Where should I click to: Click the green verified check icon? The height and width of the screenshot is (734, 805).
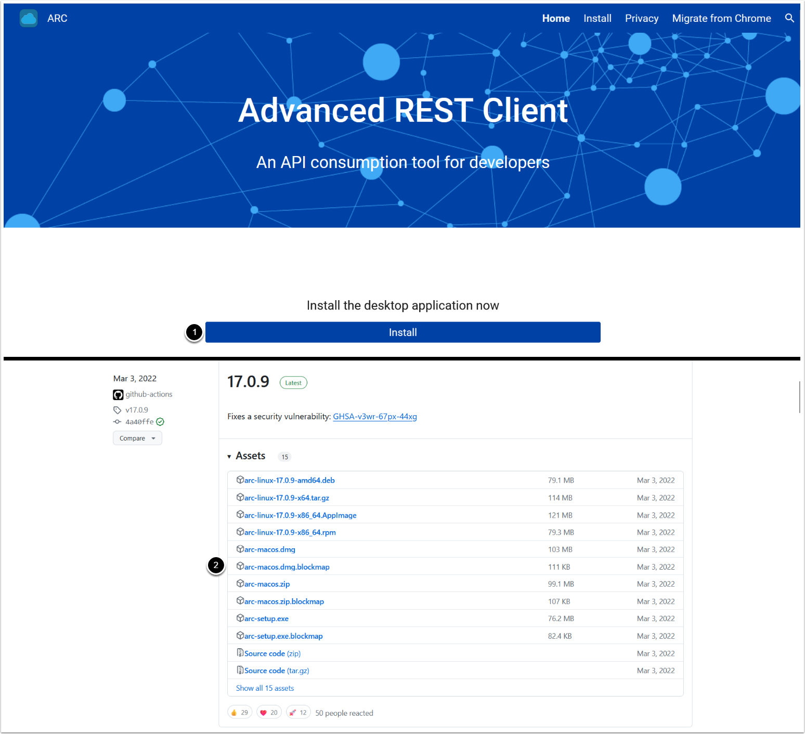(x=160, y=422)
